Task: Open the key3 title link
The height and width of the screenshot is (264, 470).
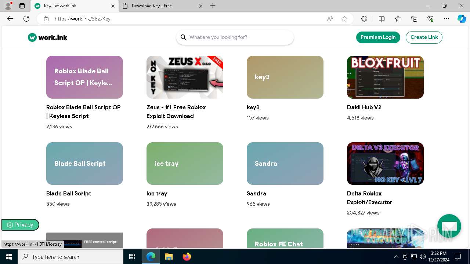Action: click(x=253, y=107)
